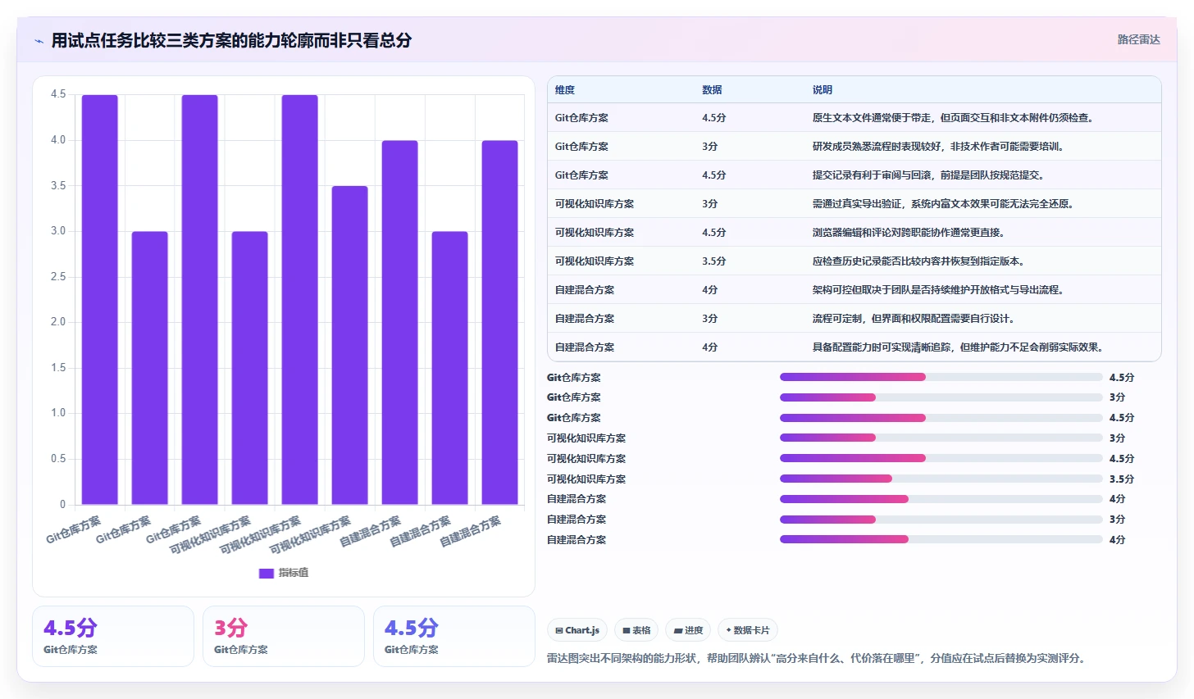Click the Git仓库方案 chart bar at 3.0
The image size is (1194, 699).
pos(150,368)
